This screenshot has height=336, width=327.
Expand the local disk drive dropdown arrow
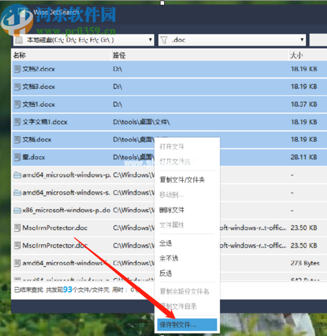(150, 40)
